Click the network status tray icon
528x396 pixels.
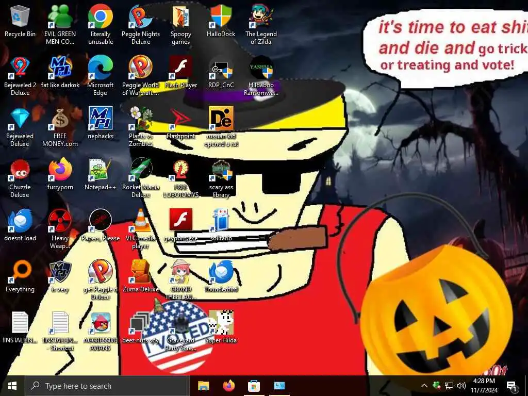point(449,386)
